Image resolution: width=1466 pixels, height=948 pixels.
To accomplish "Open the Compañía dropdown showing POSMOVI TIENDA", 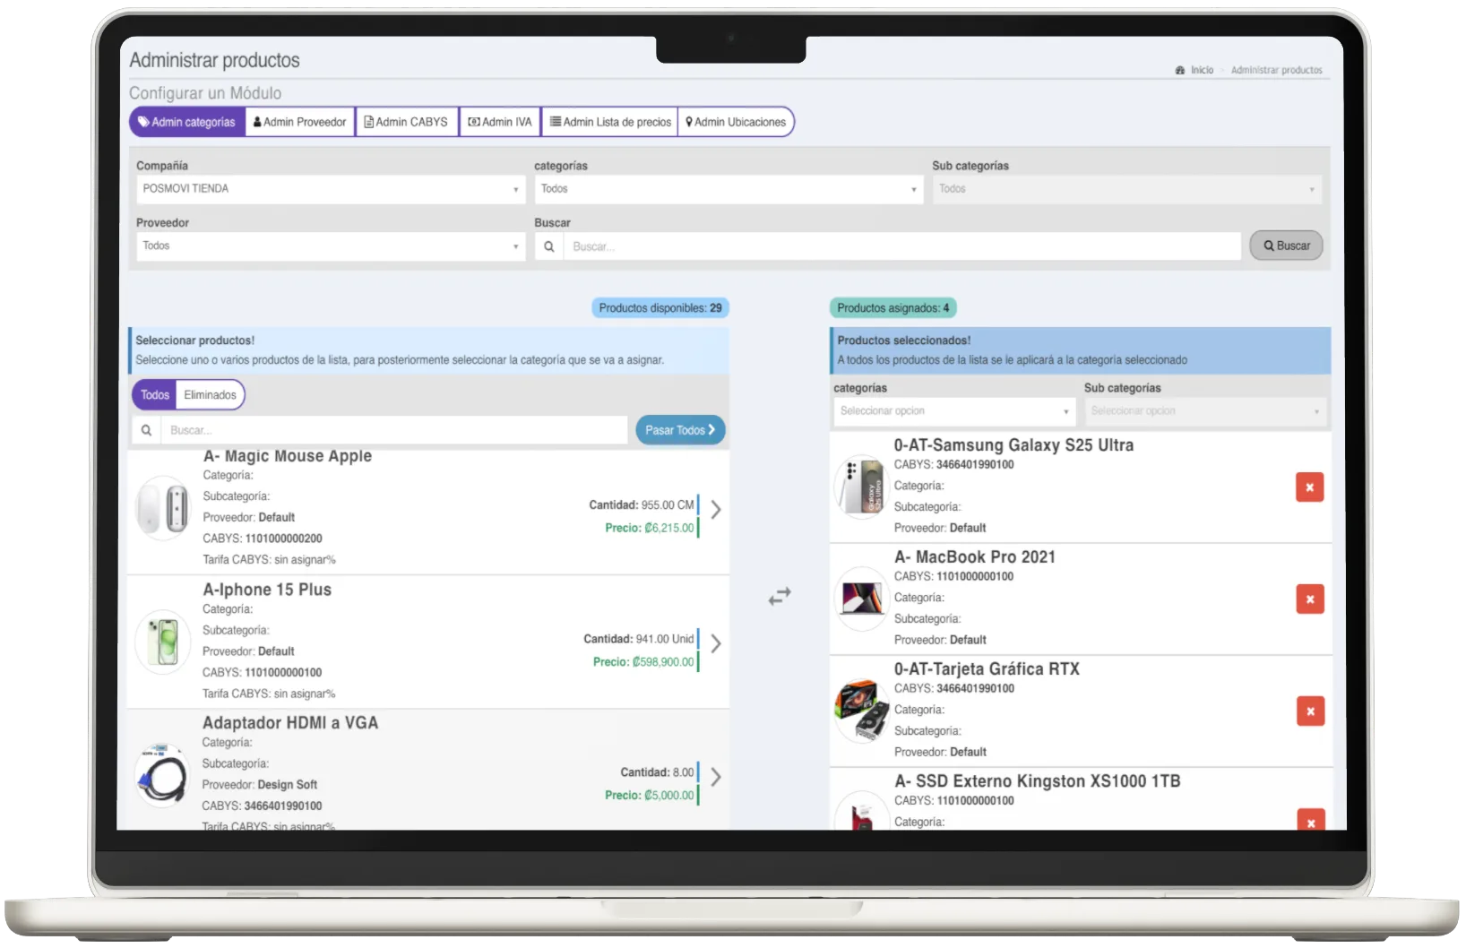I will tap(330, 188).
